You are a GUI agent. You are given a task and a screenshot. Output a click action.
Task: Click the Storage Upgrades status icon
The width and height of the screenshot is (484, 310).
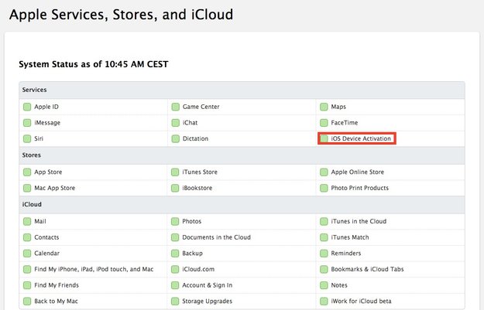click(175, 301)
